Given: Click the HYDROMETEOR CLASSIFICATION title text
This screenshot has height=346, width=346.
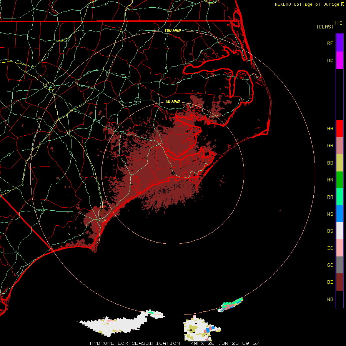Looking at the screenshot, I should (x=135, y=343).
